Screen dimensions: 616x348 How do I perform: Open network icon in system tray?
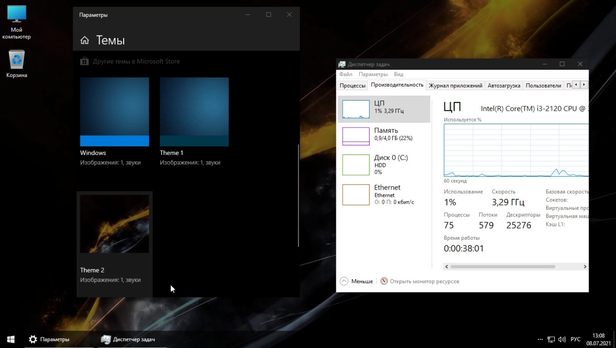552,339
